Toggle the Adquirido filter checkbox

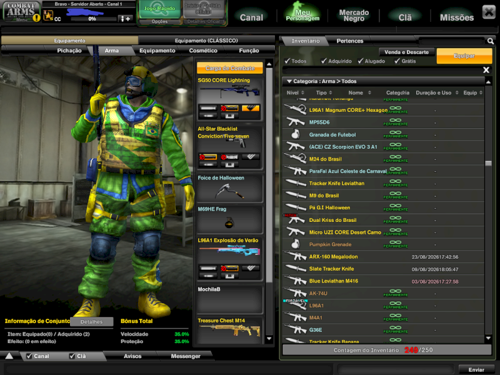324,61
